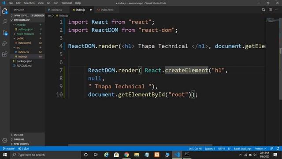Expand the NPM Scripts panel
This screenshot has width=282, height=159.
tap(27, 144)
